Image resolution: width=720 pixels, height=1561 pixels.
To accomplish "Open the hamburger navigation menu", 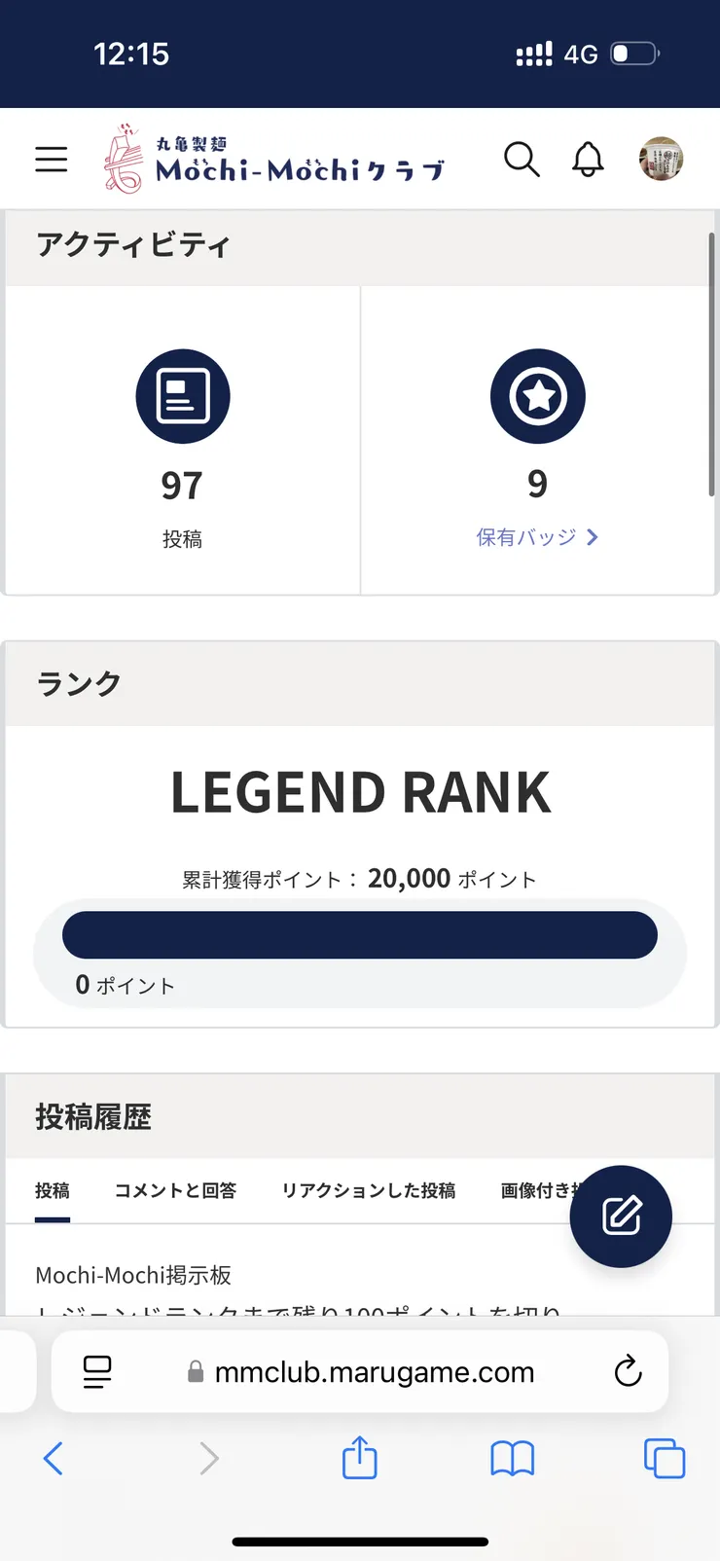I will pyautogui.click(x=52, y=159).
